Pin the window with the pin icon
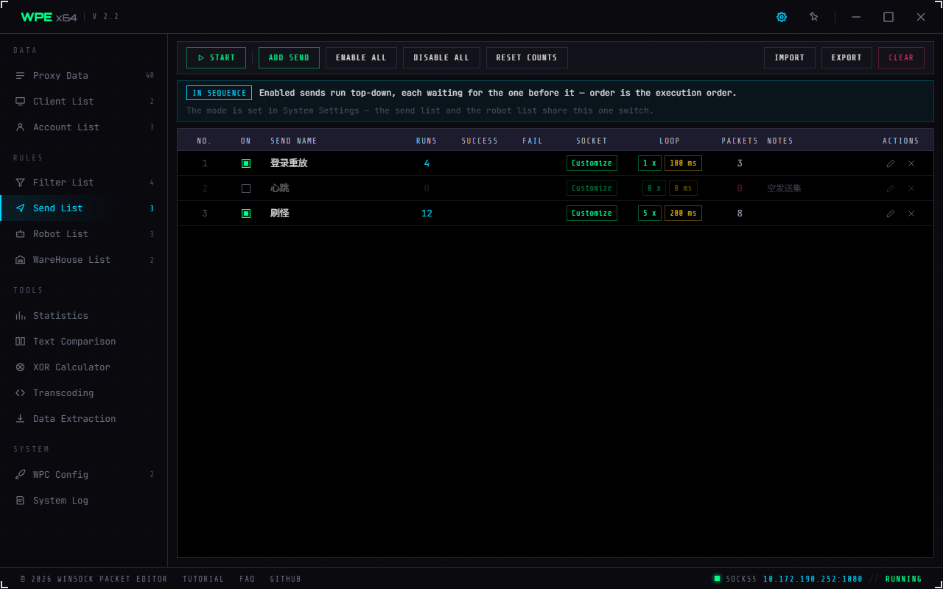Screen dimensions: 943x589 [814, 17]
